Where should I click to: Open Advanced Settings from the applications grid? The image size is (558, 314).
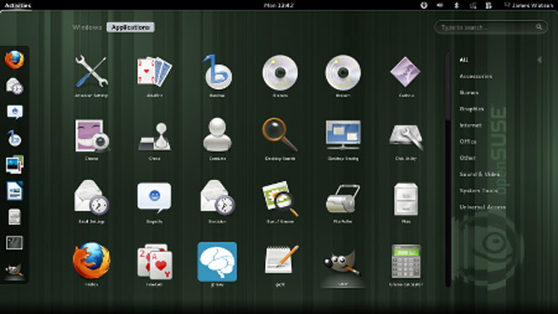tap(92, 76)
